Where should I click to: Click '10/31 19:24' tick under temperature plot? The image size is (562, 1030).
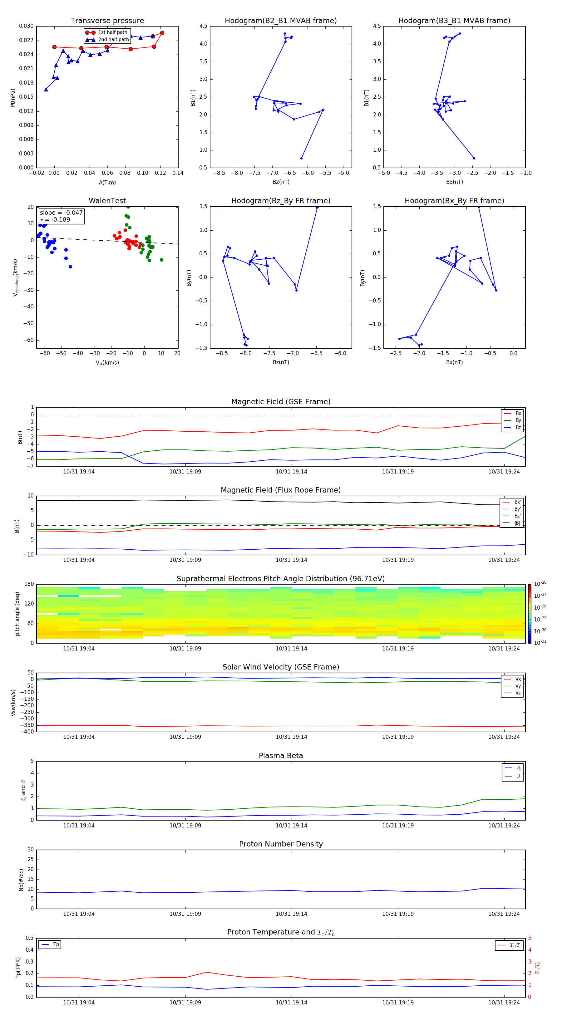point(504,1003)
